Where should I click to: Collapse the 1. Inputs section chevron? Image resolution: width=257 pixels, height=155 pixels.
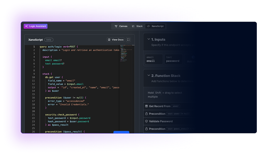(x=148, y=39)
